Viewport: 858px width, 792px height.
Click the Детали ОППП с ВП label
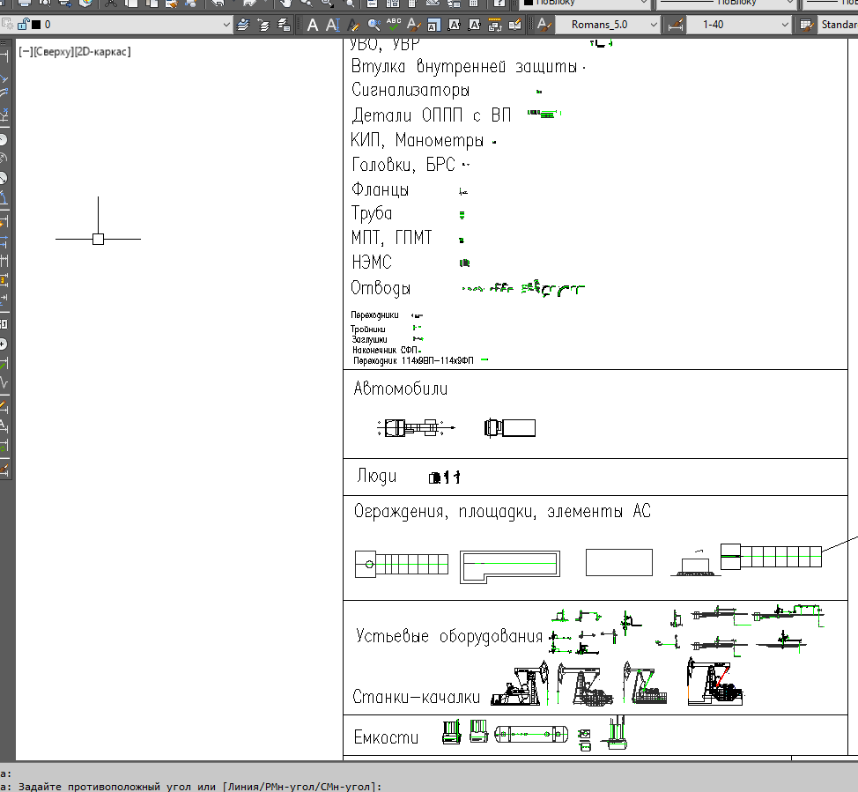tap(431, 115)
